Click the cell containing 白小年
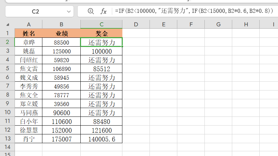The image size is (278, 156). pos(28,121)
